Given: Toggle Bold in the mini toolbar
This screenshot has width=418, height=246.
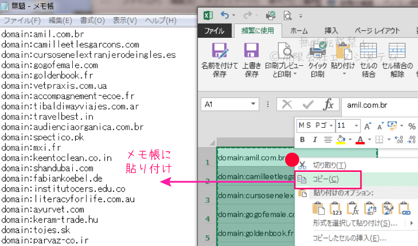Looking at the screenshot, I should [302, 139].
